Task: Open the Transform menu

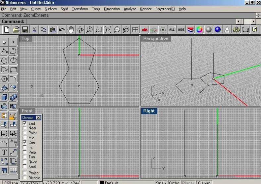Action: coord(80,9)
